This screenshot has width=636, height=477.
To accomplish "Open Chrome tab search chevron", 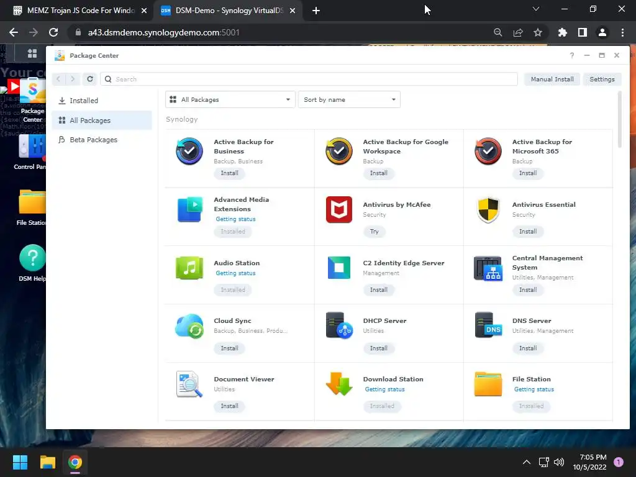I will point(536,9).
